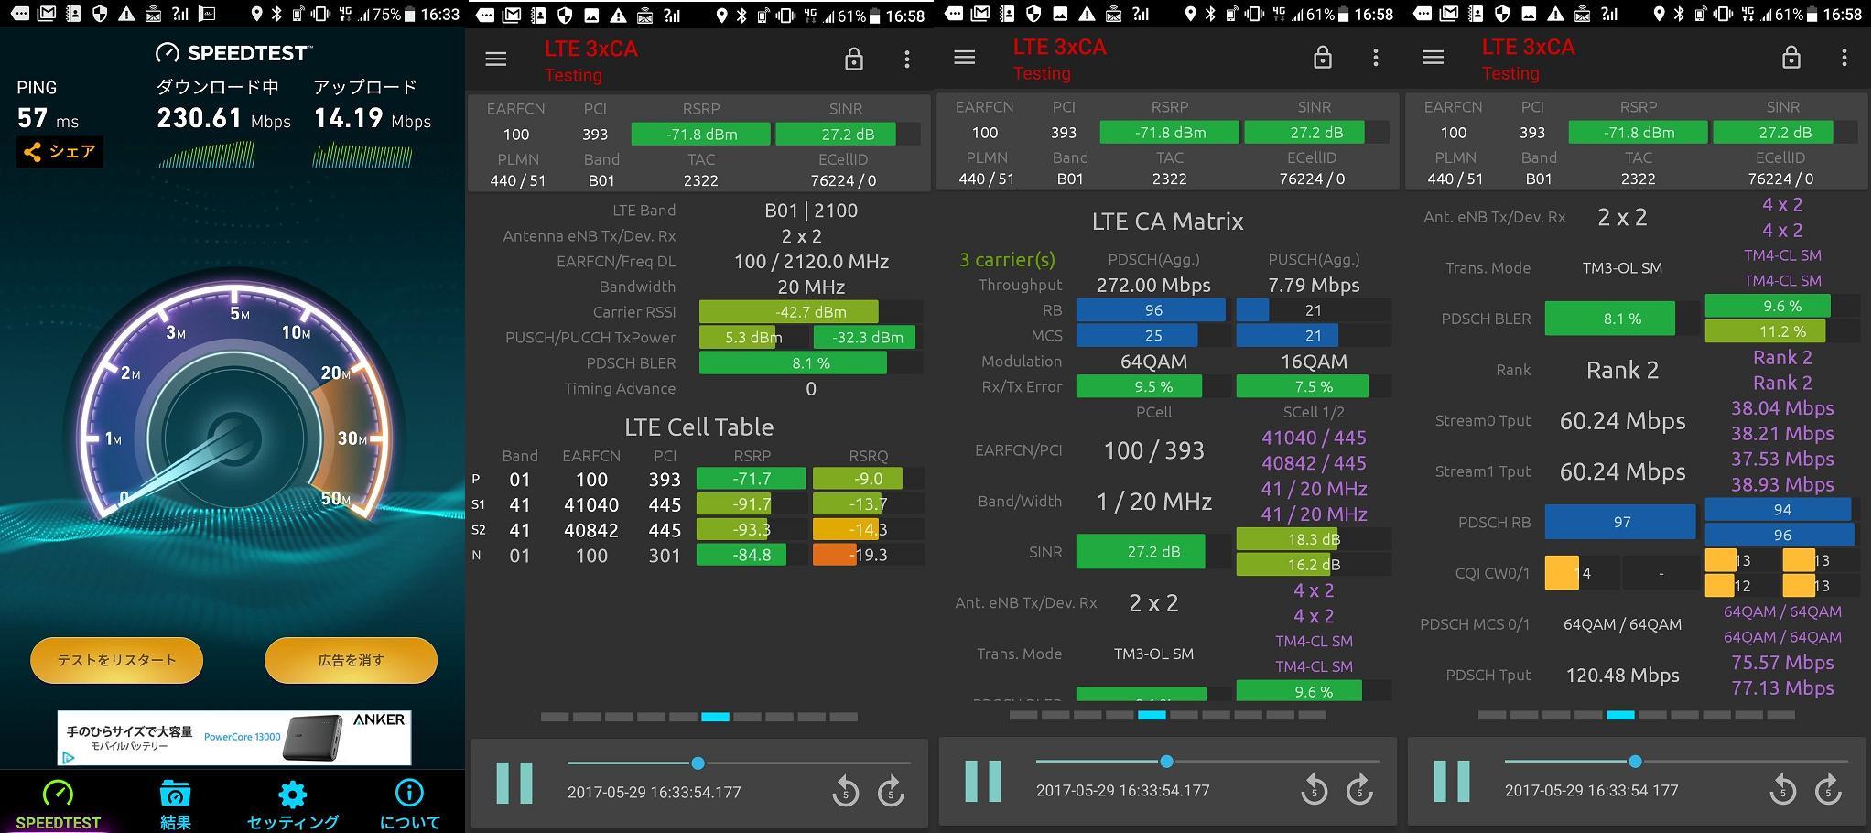Open the three-dot overflow menu on the Stream0 Tput screen

coord(1845,58)
